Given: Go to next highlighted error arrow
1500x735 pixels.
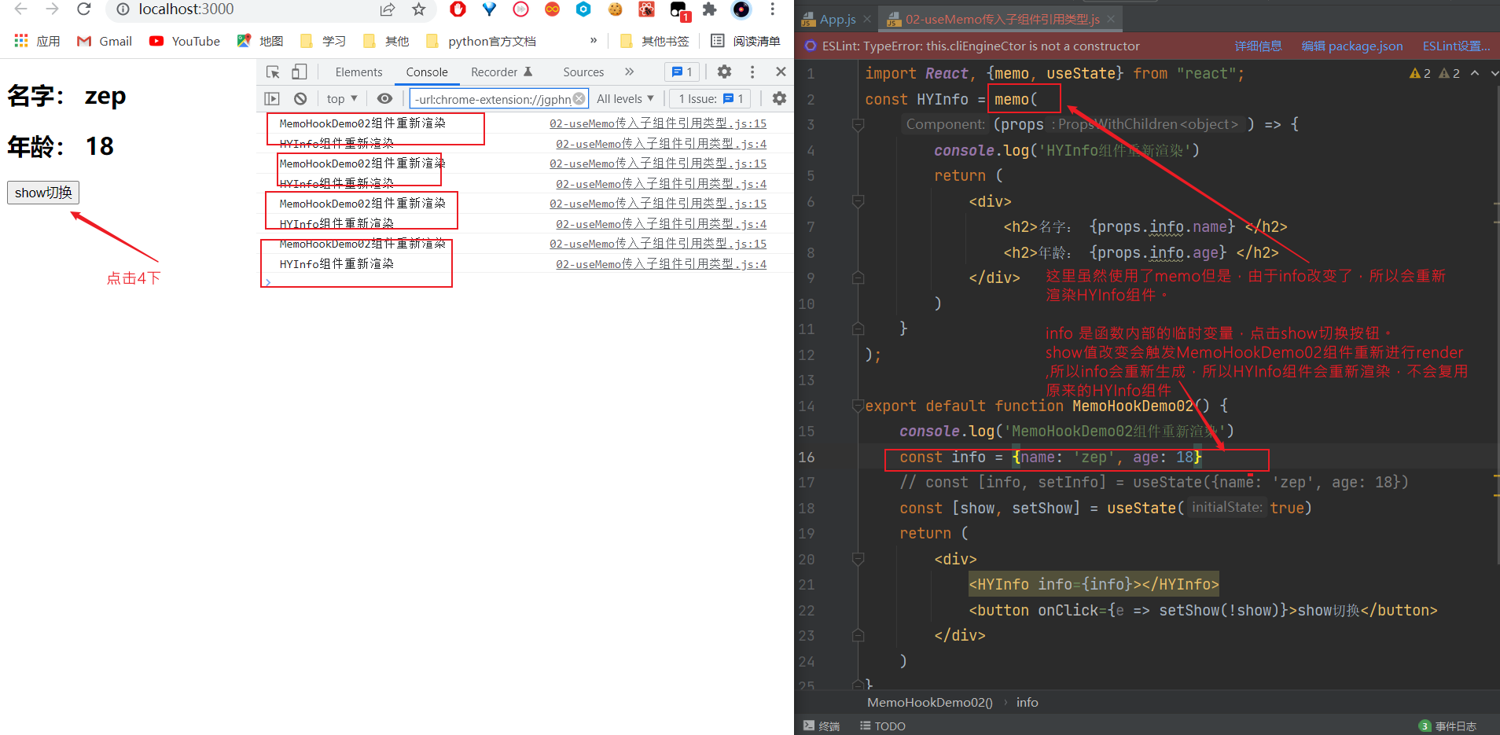Looking at the screenshot, I should pyautogui.click(x=1494, y=73).
